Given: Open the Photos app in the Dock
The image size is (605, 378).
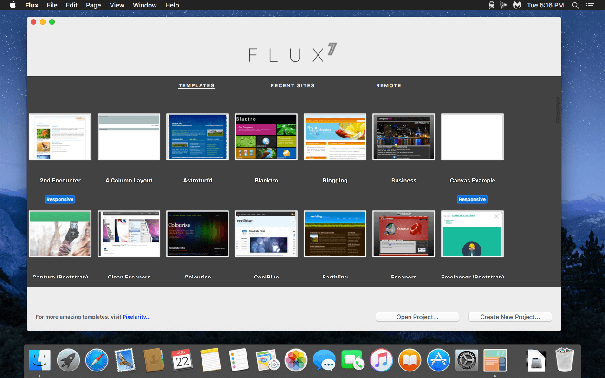Looking at the screenshot, I should click(296, 360).
